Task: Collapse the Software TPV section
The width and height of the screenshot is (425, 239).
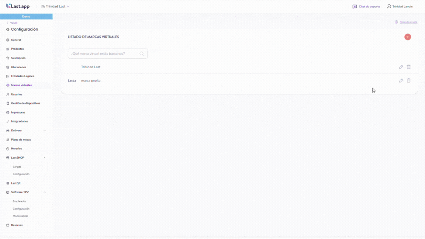Action: tap(45, 192)
